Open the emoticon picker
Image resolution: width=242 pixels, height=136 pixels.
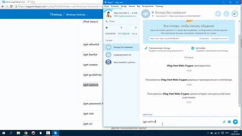pyautogui.click(x=229, y=122)
